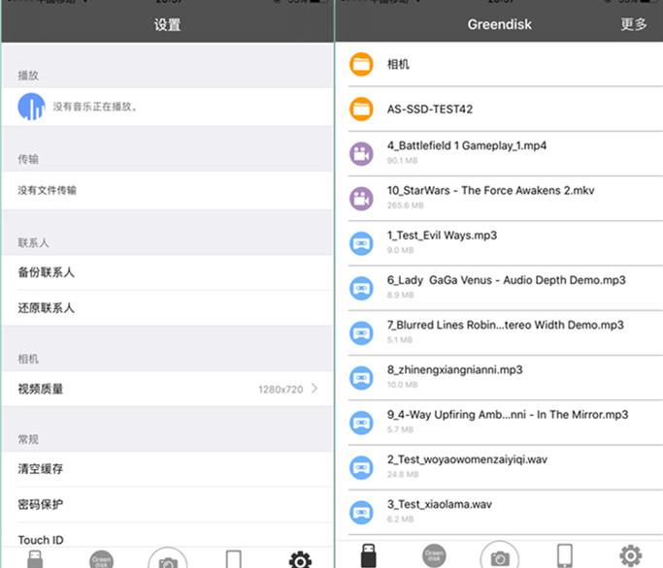Play 3_Test_xiaolama.wav
Screen dimensions: 663x568
click(440, 504)
